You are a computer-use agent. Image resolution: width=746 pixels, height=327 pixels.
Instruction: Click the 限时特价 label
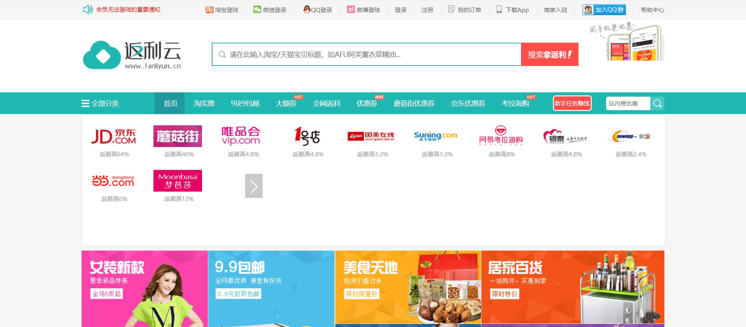coord(504,294)
